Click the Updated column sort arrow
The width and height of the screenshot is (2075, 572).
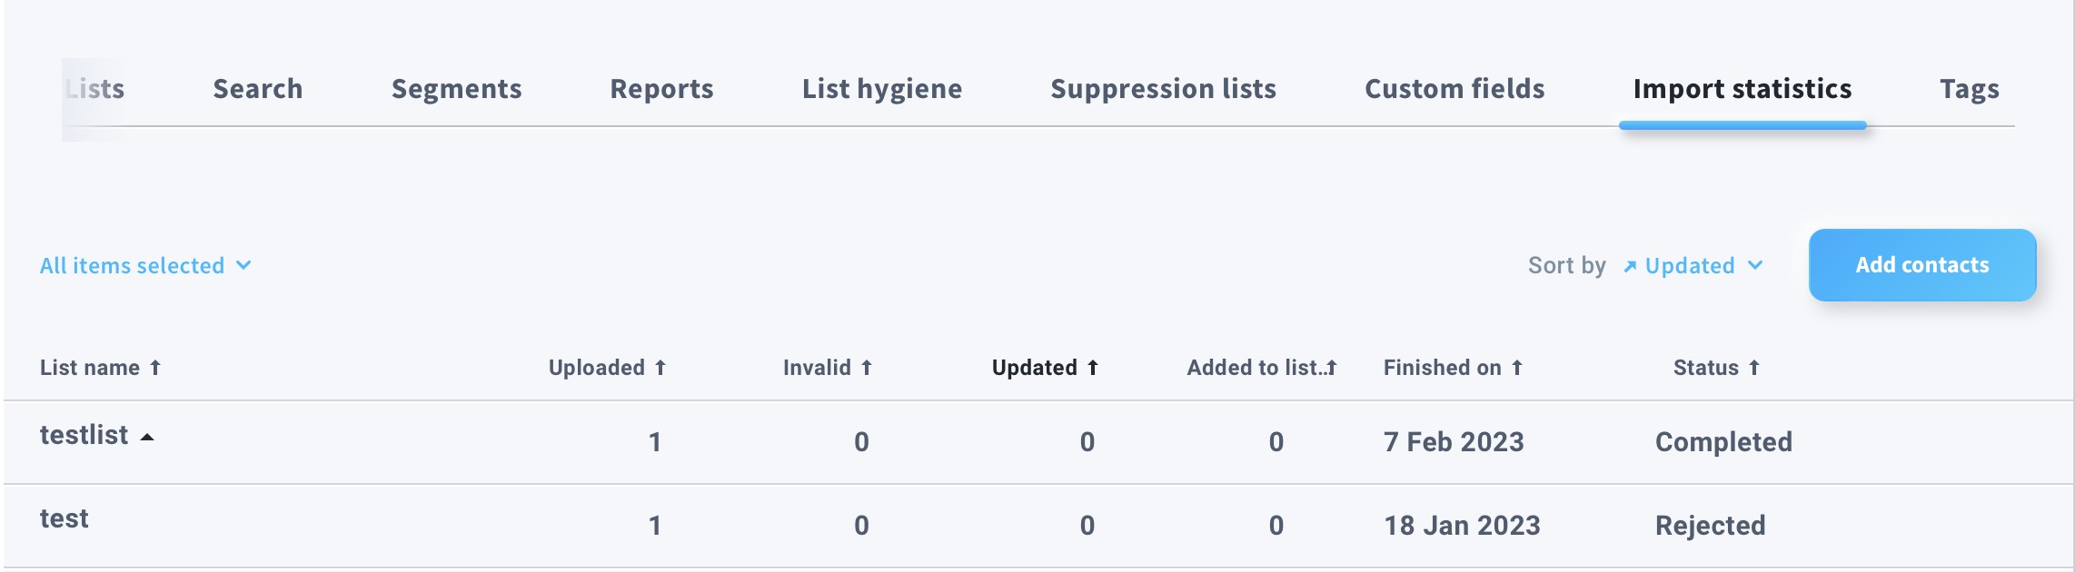click(1093, 368)
